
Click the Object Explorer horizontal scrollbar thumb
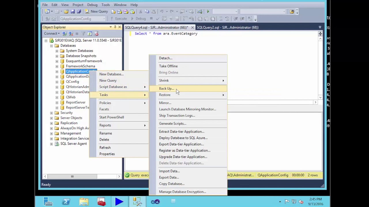pos(72,177)
